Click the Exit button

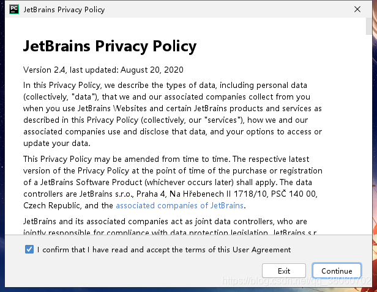(284, 271)
